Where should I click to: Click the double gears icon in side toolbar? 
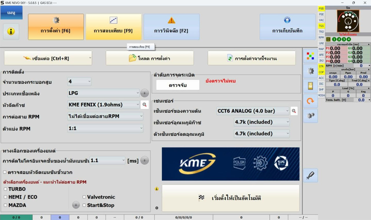[310, 116]
